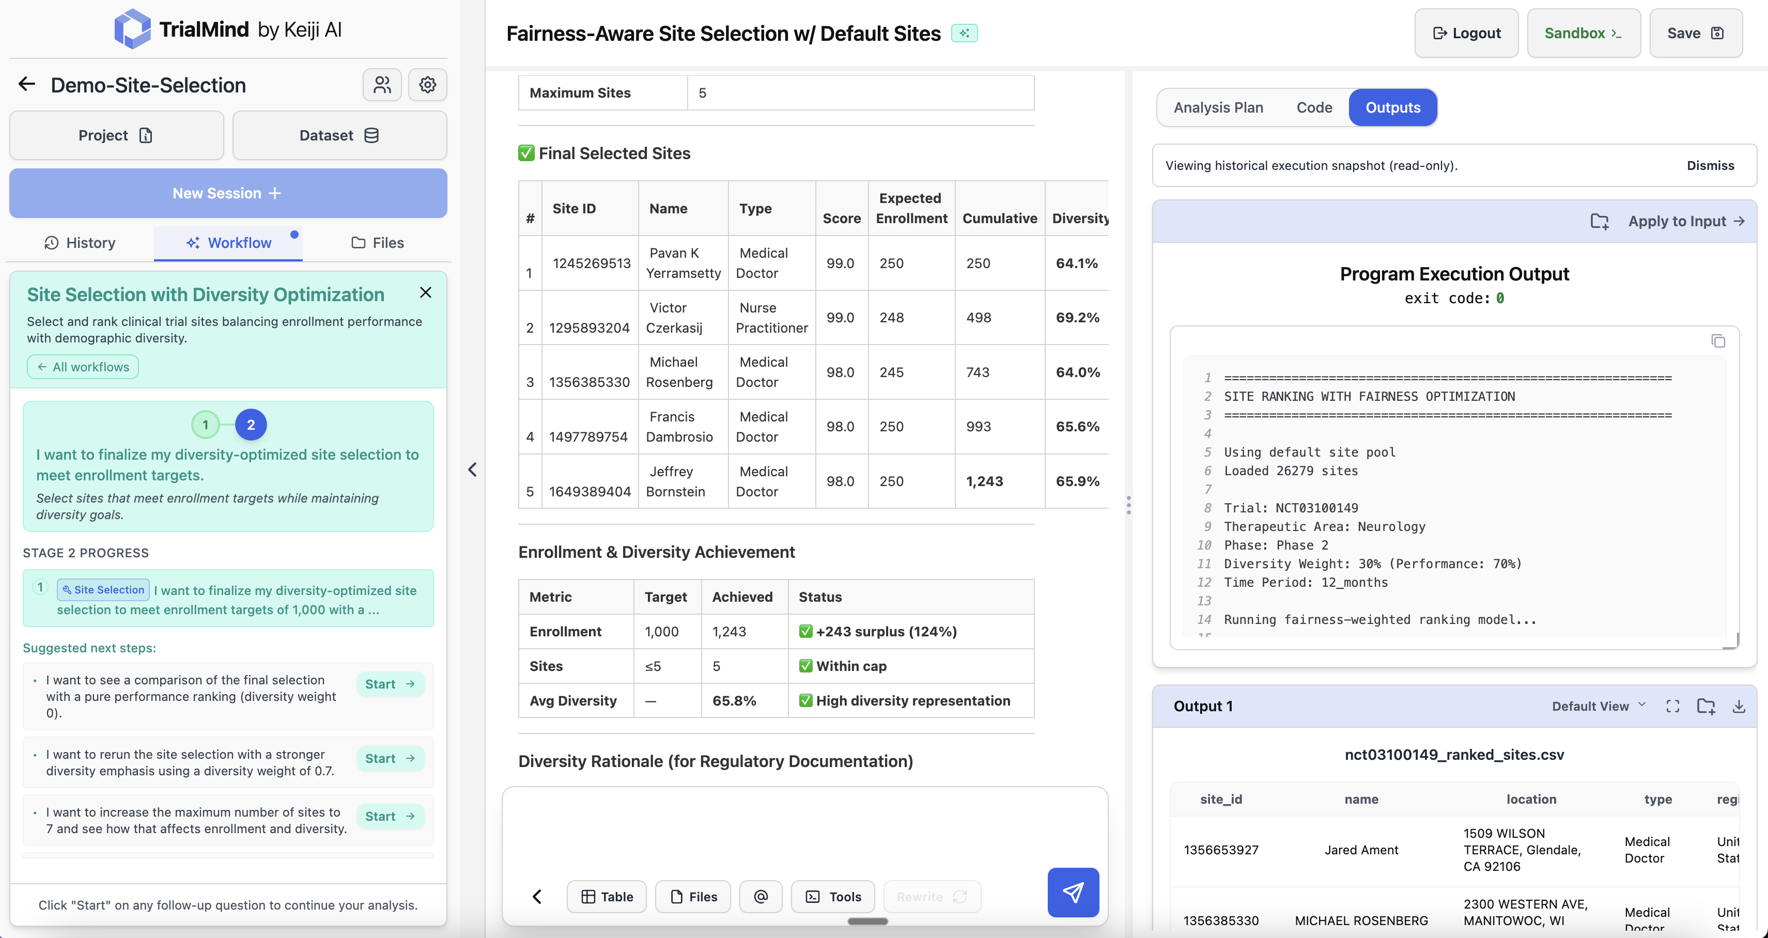Viewport: 1768px width, 938px height.
Task: Click the blue send message icon
Action: click(1073, 892)
